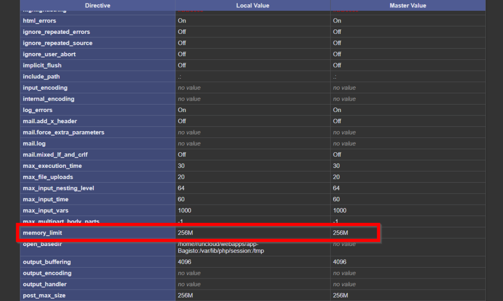The image size is (503, 301).
Task: Select the 30 value for max_execution_time
Action: [180, 165]
